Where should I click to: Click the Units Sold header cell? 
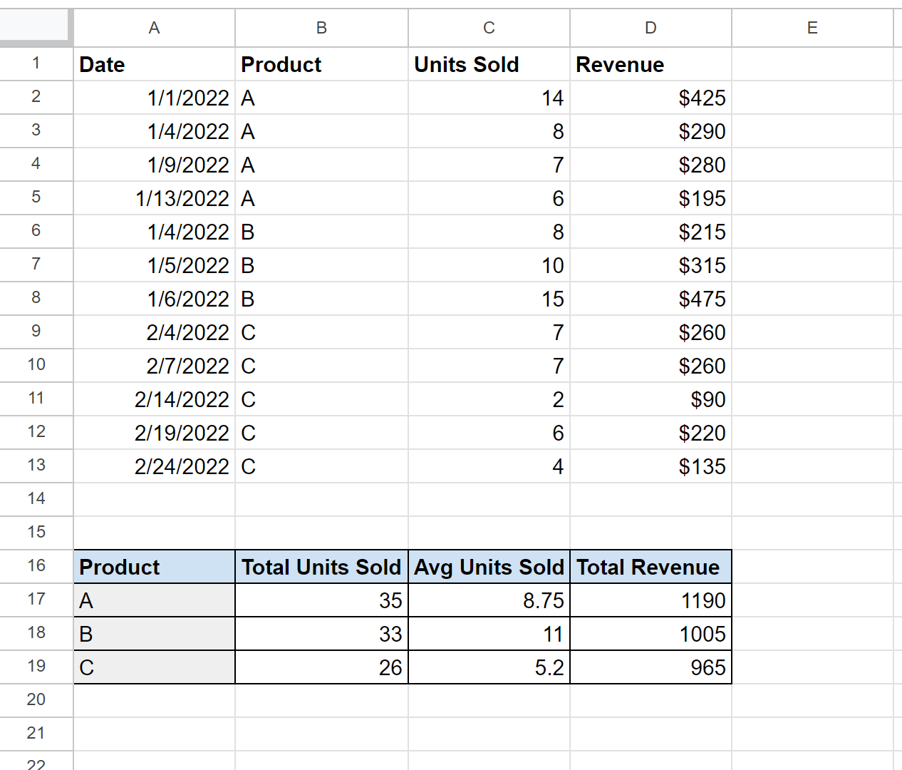coord(488,64)
